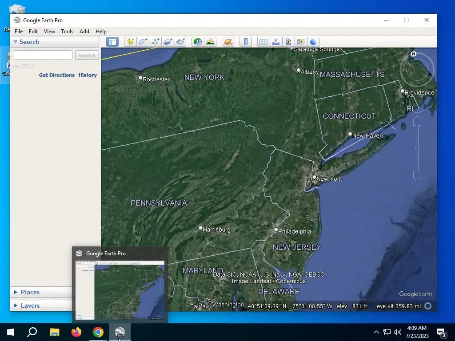Open the Add menu
455x341 pixels.
tap(84, 32)
